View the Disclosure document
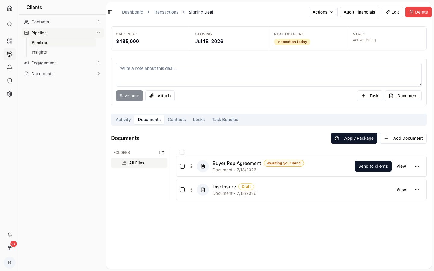The image size is (434, 271). 401,190
